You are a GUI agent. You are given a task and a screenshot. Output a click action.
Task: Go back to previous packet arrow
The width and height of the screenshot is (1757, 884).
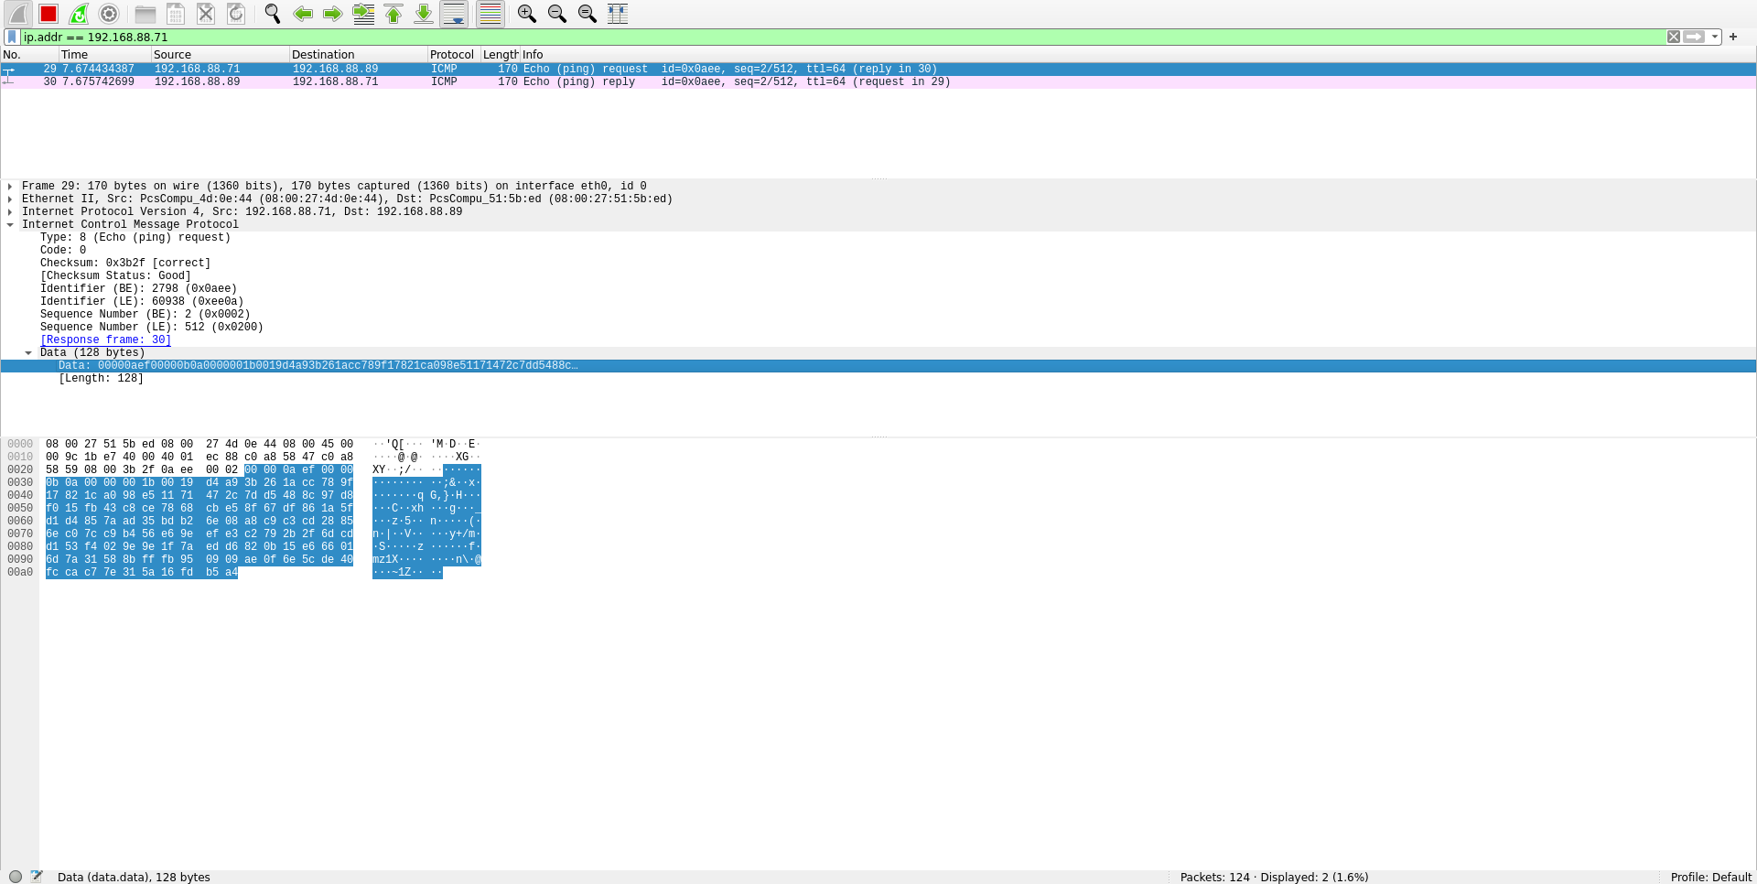(303, 14)
